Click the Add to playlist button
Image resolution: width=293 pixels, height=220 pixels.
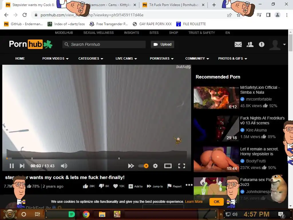[136, 186]
